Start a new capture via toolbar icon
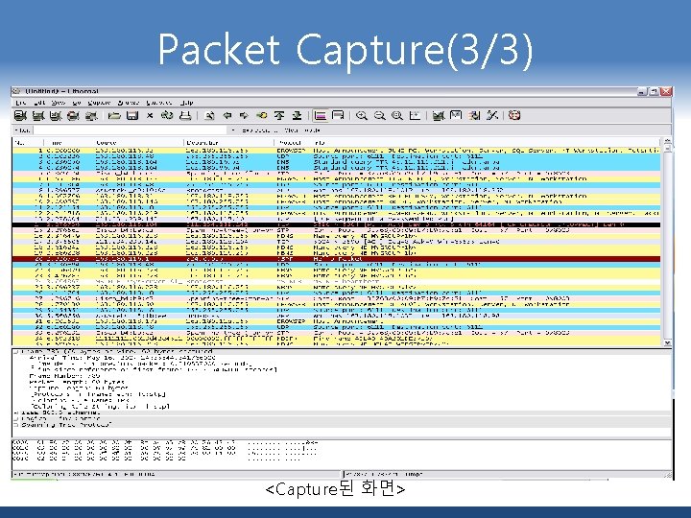This screenshot has height=518, width=691. point(56,116)
